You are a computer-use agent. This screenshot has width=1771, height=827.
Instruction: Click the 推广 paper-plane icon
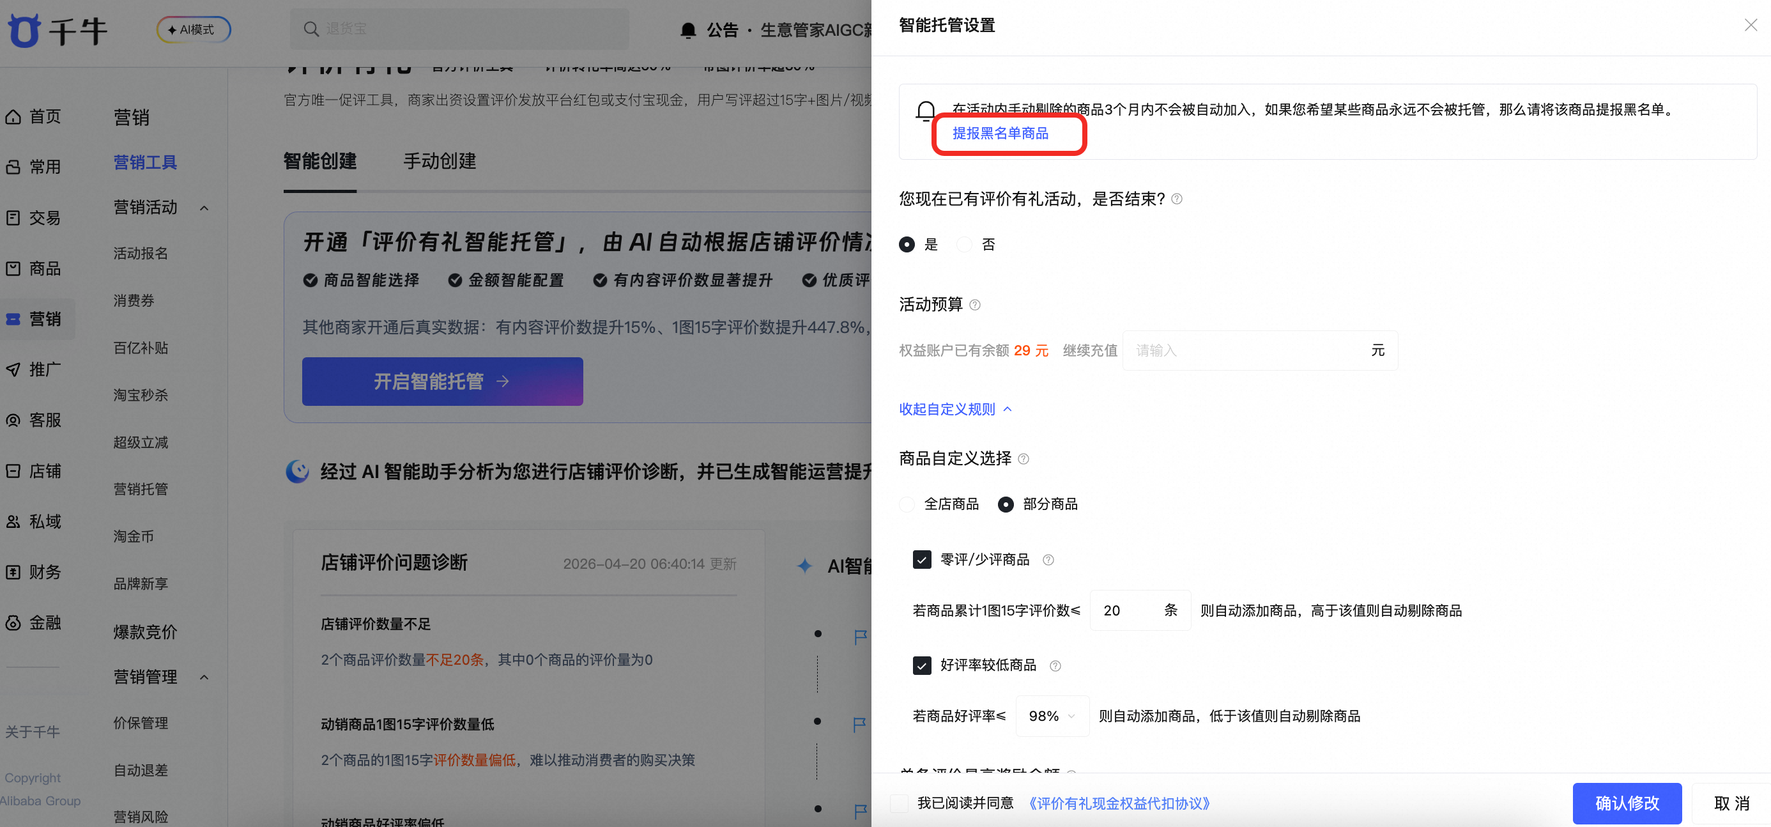click(x=13, y=369)
